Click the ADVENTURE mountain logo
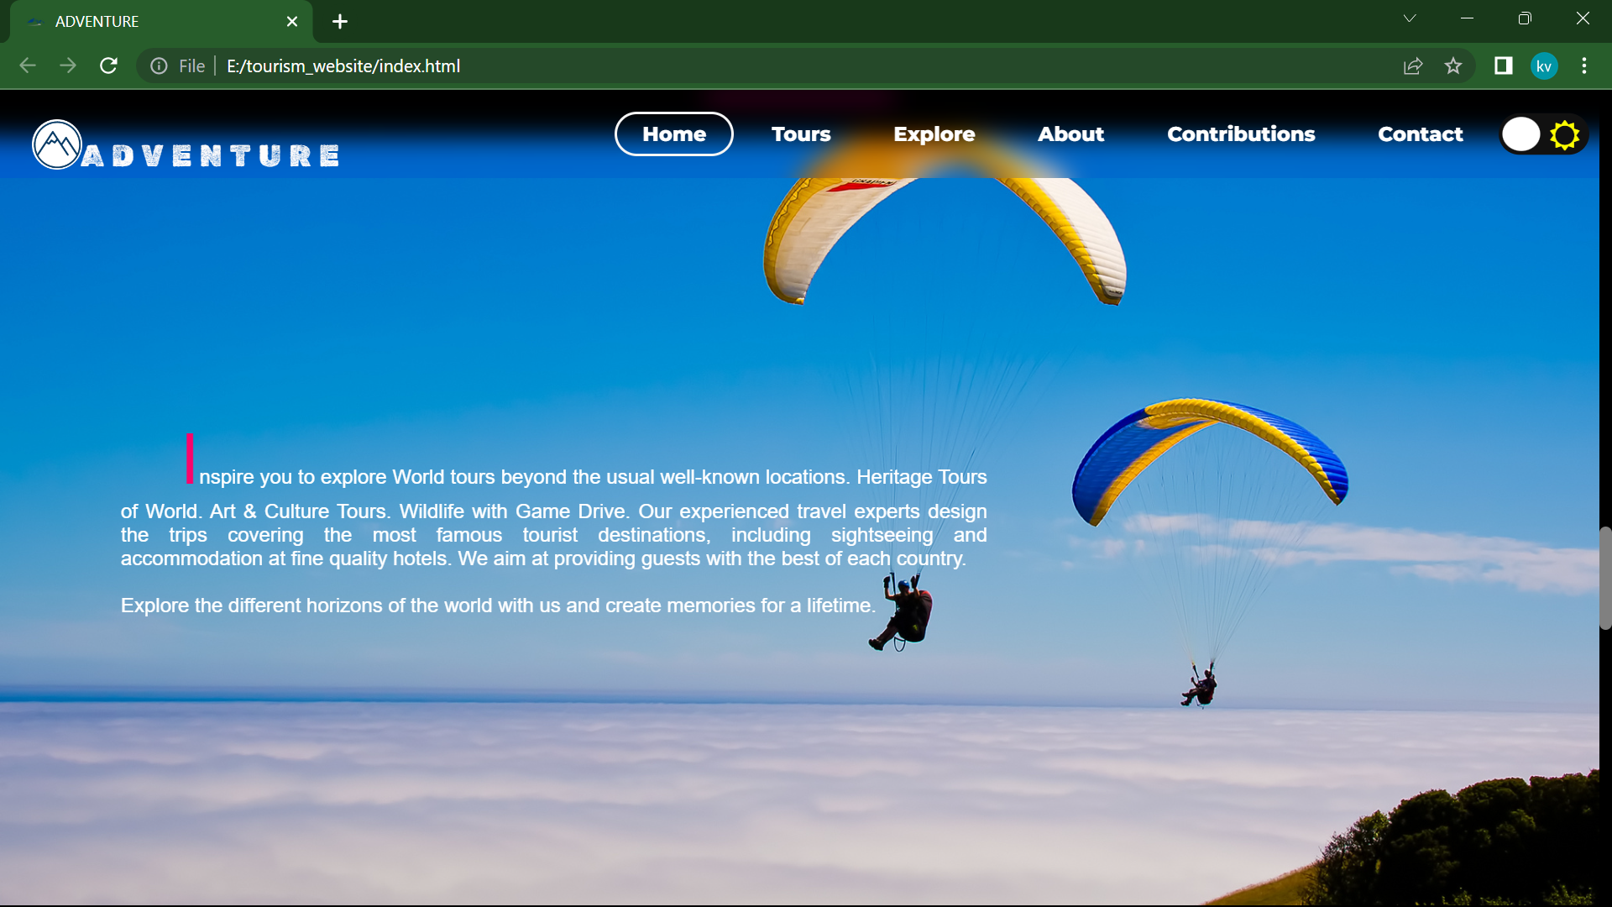 [56, 144]
